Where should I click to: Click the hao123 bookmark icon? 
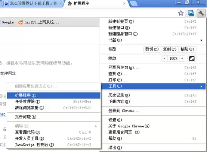tap(20, 22)
